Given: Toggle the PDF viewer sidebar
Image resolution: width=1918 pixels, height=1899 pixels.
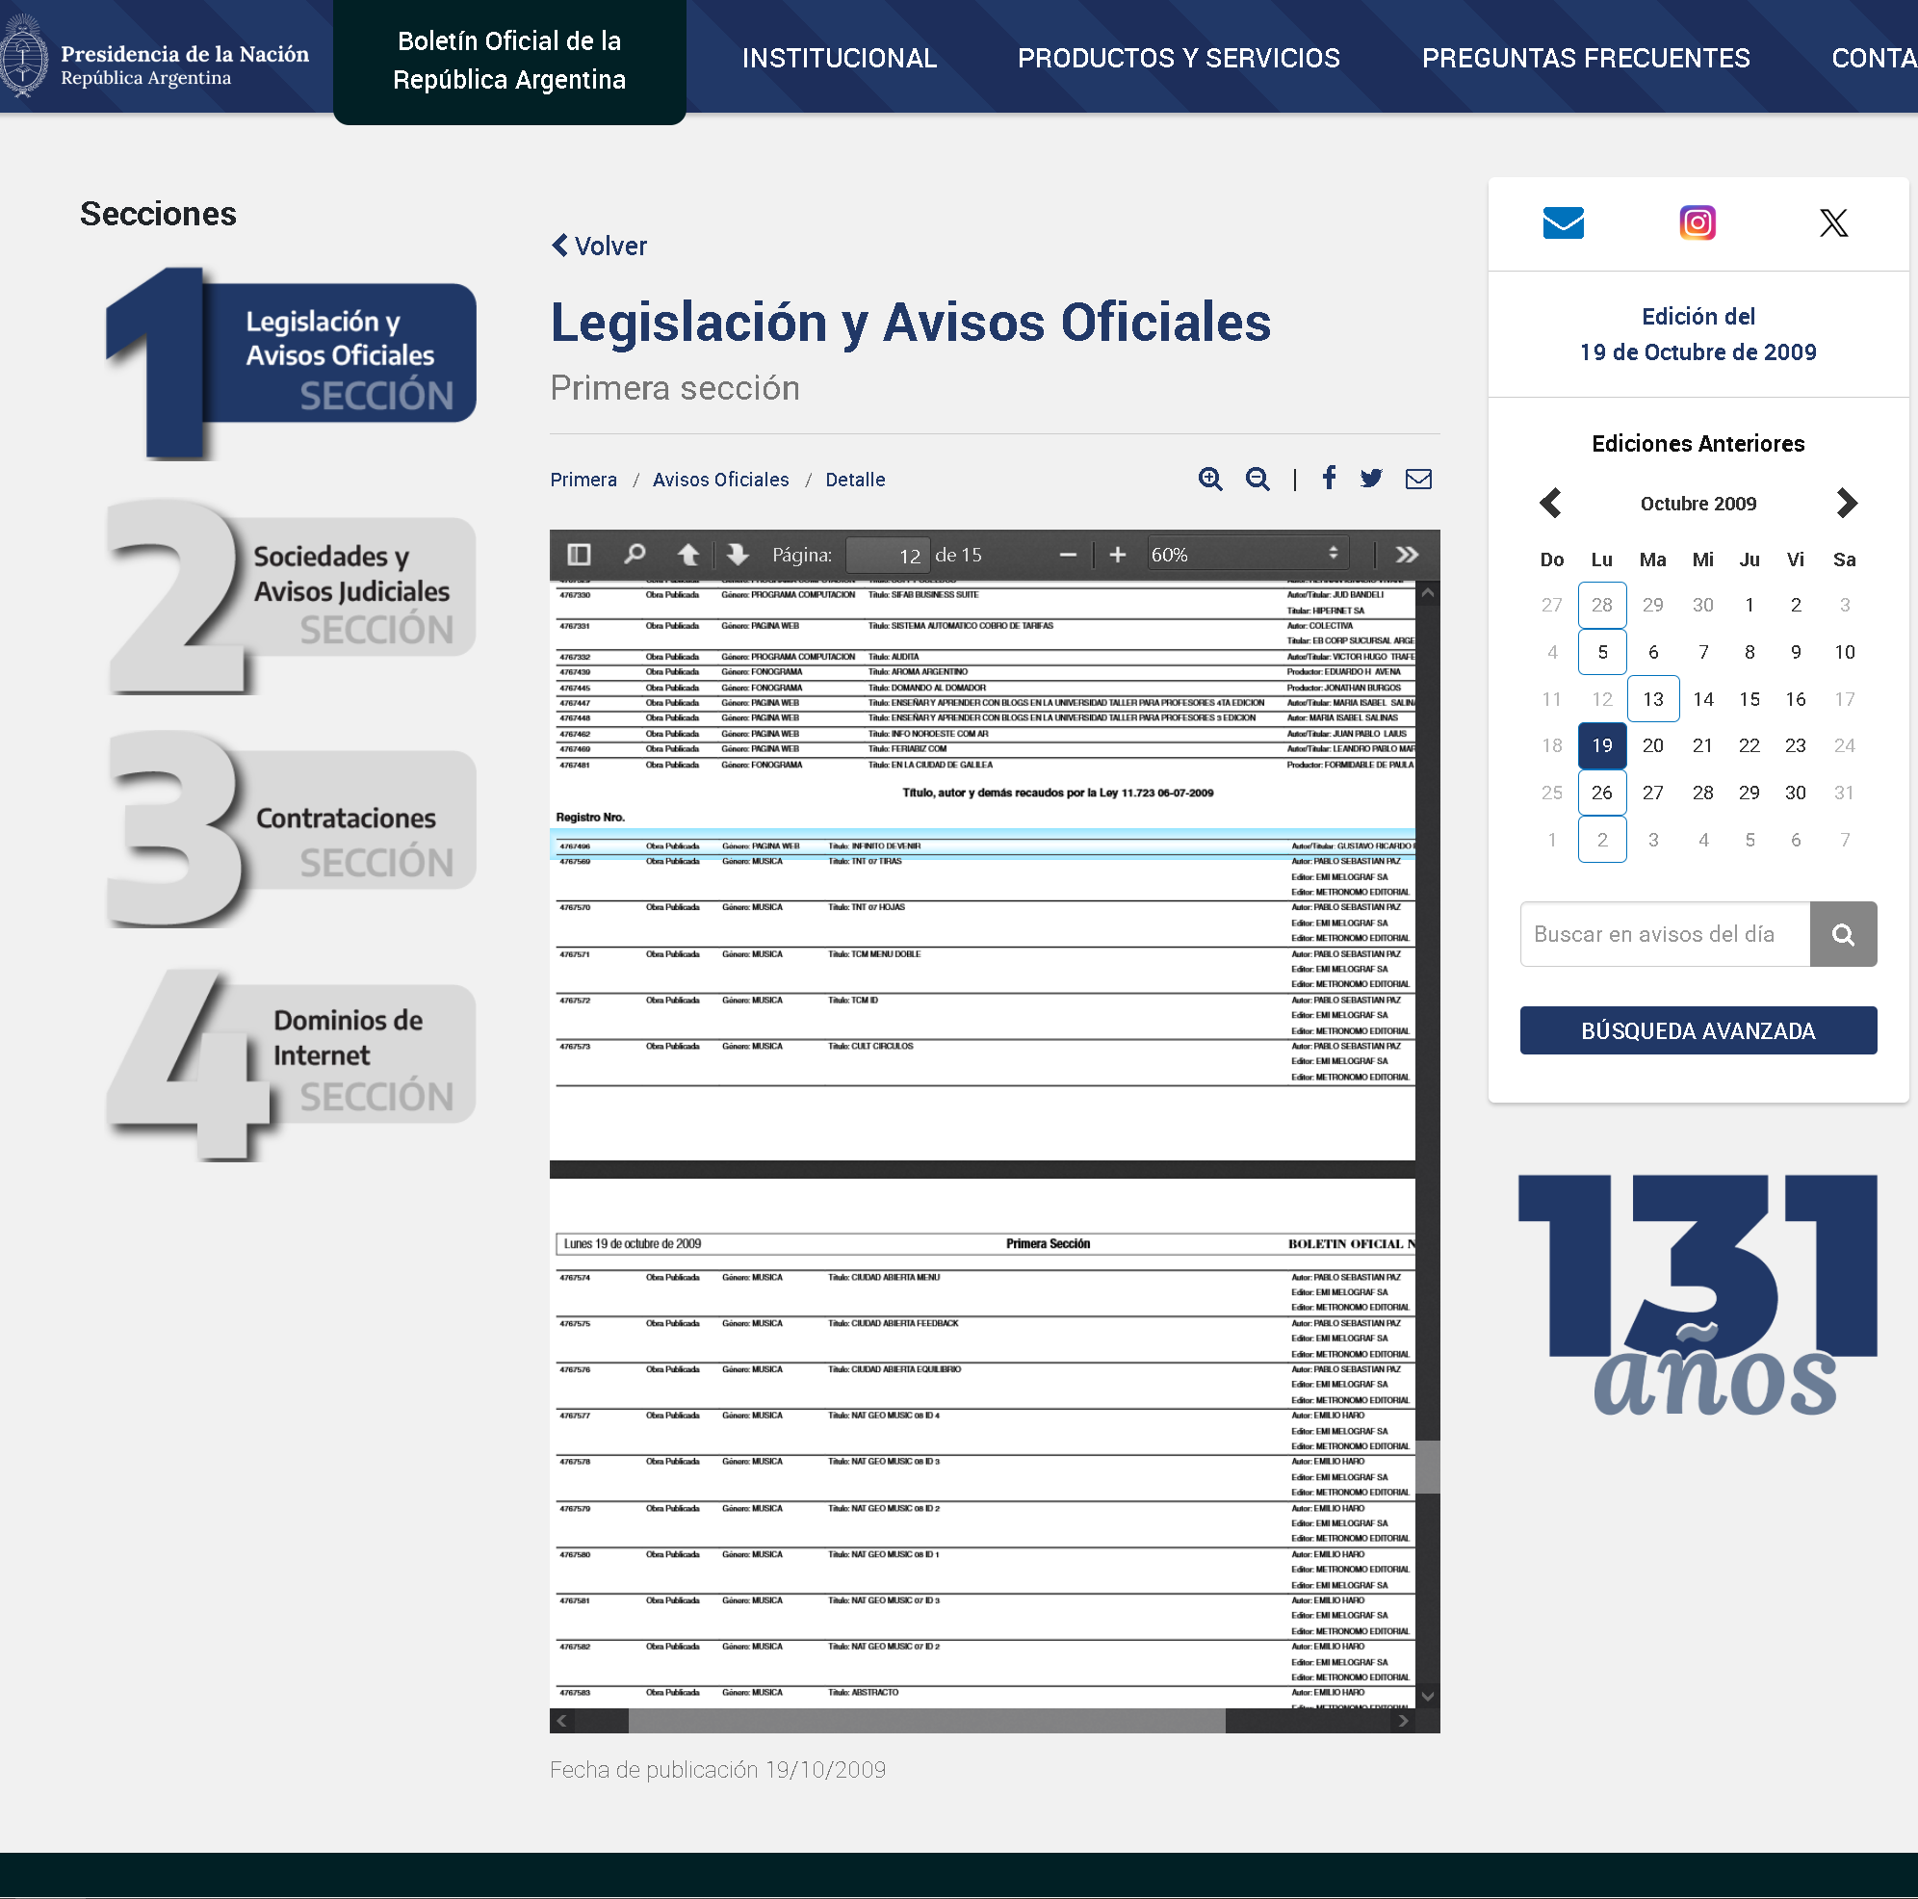Looking at the screenshot, I should (579, 554).
